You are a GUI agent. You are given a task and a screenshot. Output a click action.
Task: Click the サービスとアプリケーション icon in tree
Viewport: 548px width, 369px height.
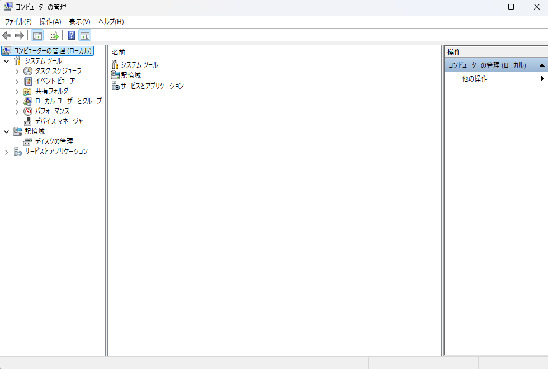click(17, 152)
